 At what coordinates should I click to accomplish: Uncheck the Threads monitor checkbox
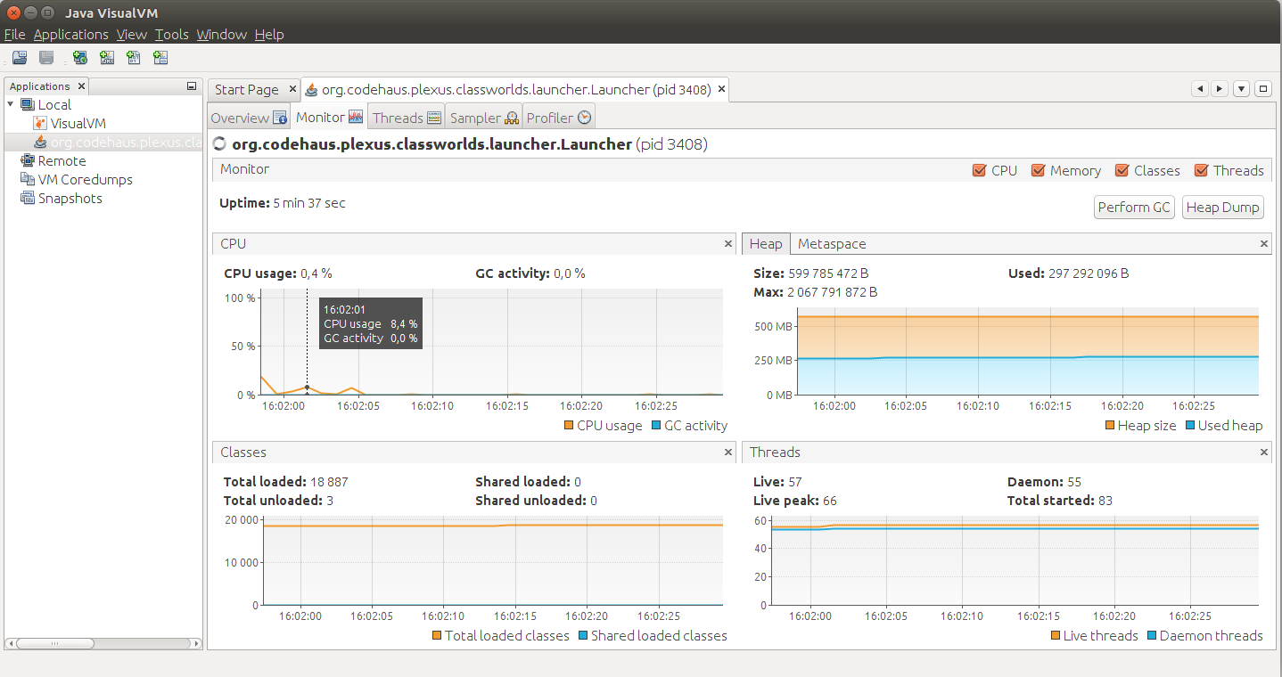pos(1201,171)
